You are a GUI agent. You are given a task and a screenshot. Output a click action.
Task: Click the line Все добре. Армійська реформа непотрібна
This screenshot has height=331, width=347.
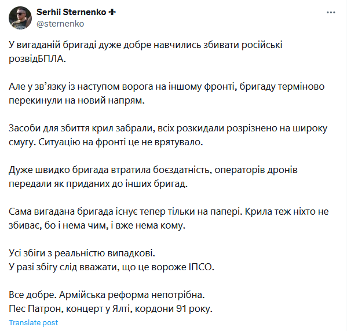click(107, 295)
